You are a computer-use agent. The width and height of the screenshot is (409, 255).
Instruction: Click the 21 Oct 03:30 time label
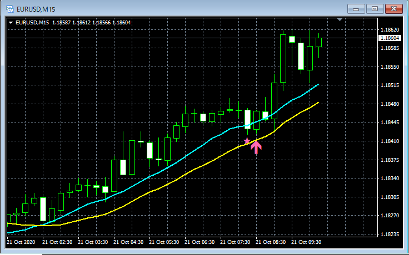93,242
